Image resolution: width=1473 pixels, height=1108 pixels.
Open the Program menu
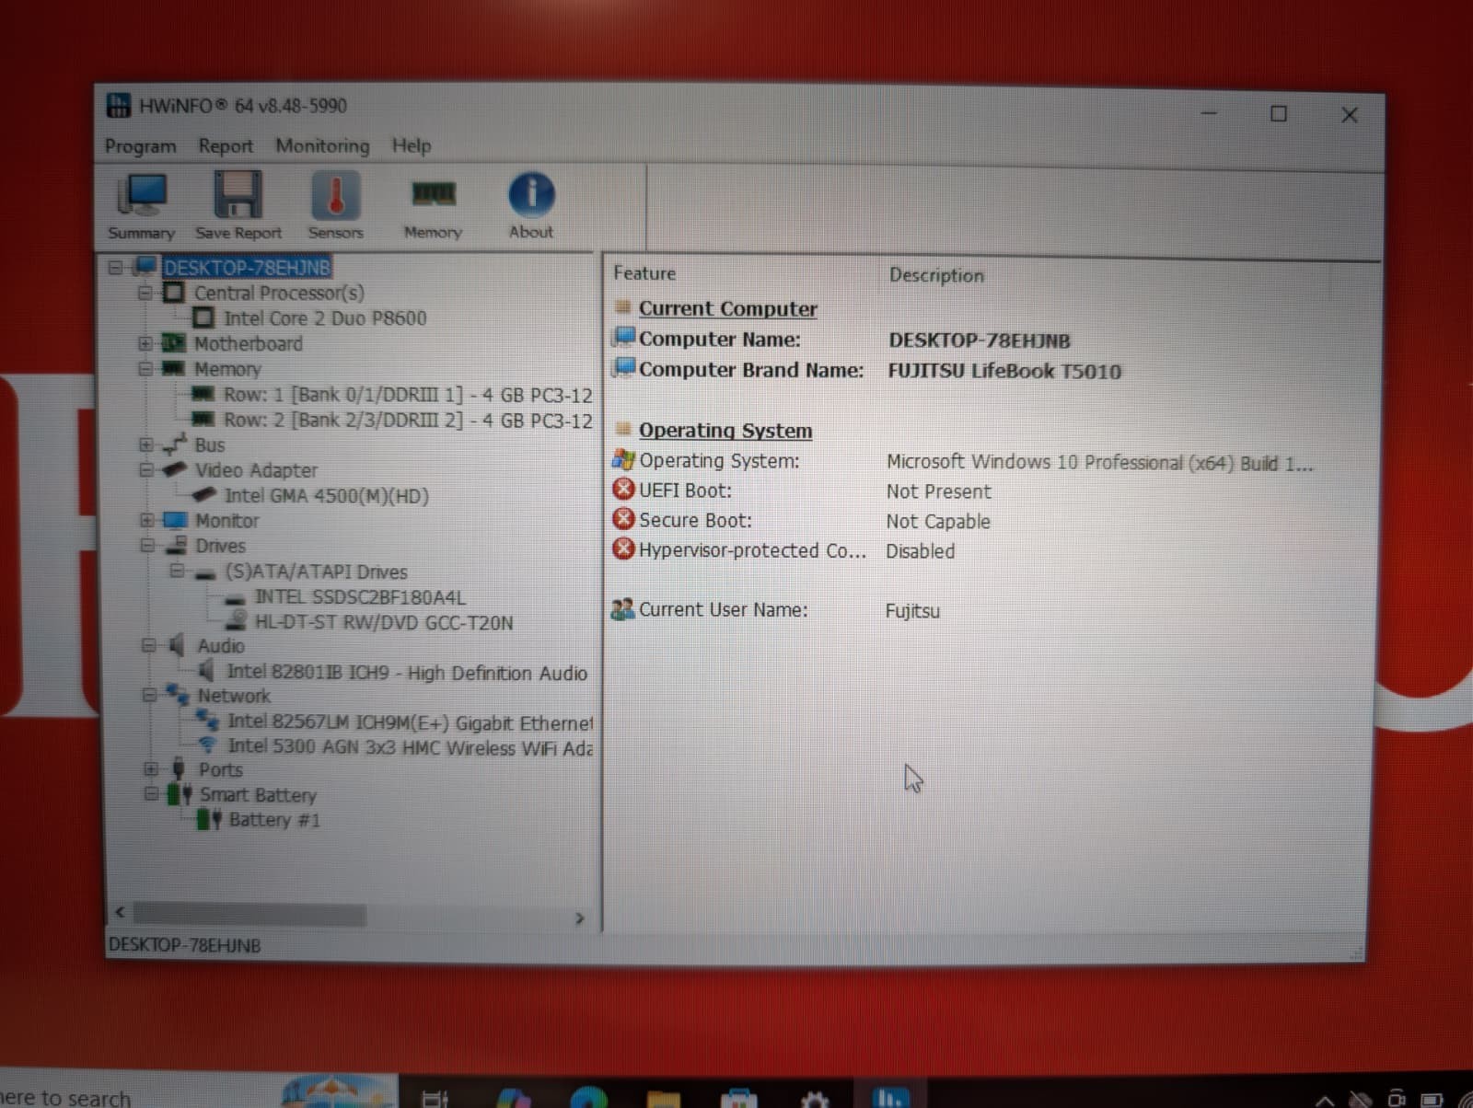pyautogui.click(x=141, y=146)
